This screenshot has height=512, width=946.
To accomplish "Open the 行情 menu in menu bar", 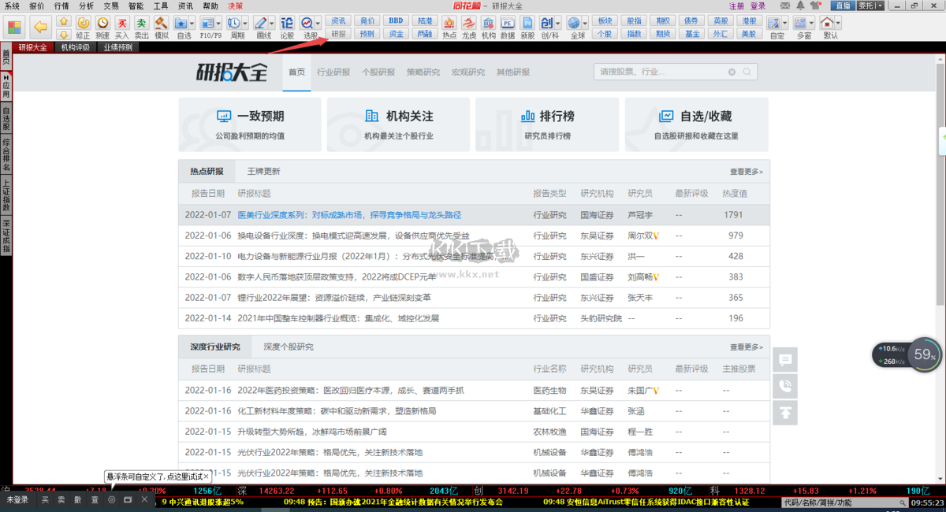I will (61, 6).
